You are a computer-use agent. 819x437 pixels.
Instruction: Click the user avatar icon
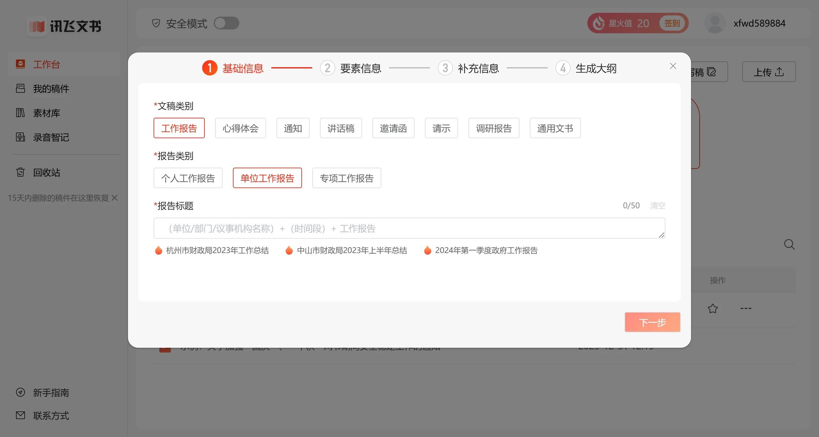(715, 23)
